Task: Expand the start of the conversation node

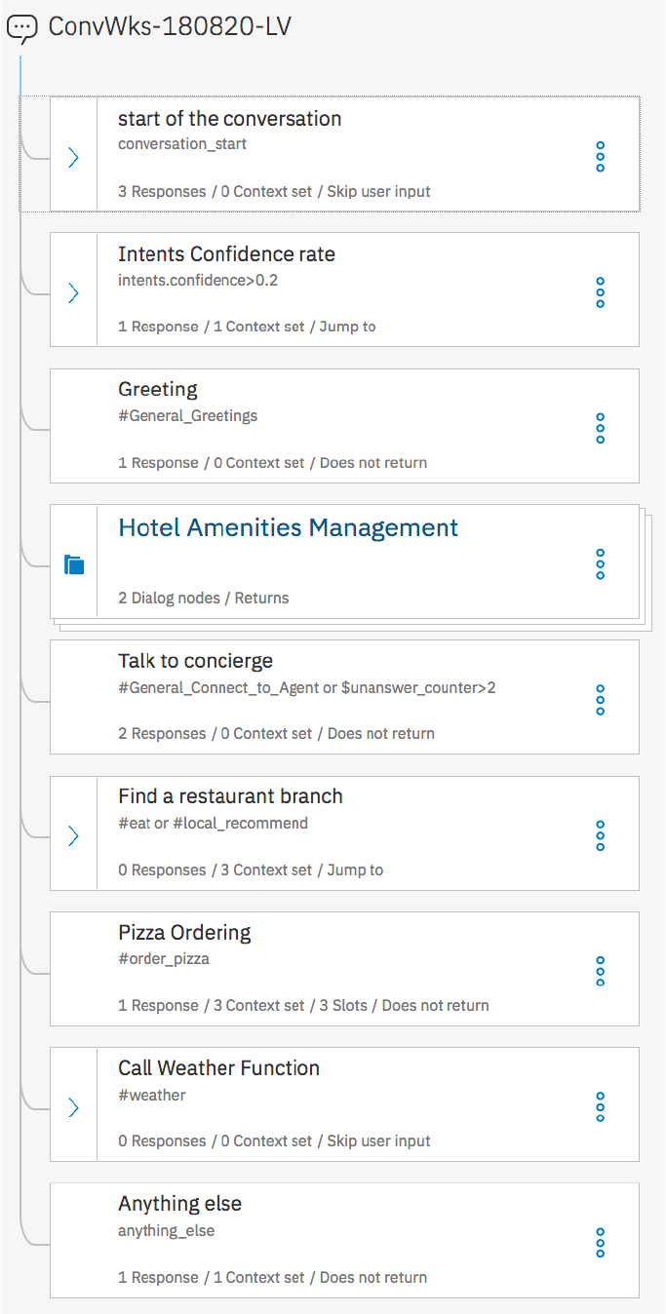Action: 73,157
